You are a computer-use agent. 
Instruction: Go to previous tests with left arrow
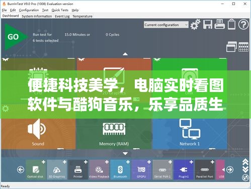[x=21, y=170]
